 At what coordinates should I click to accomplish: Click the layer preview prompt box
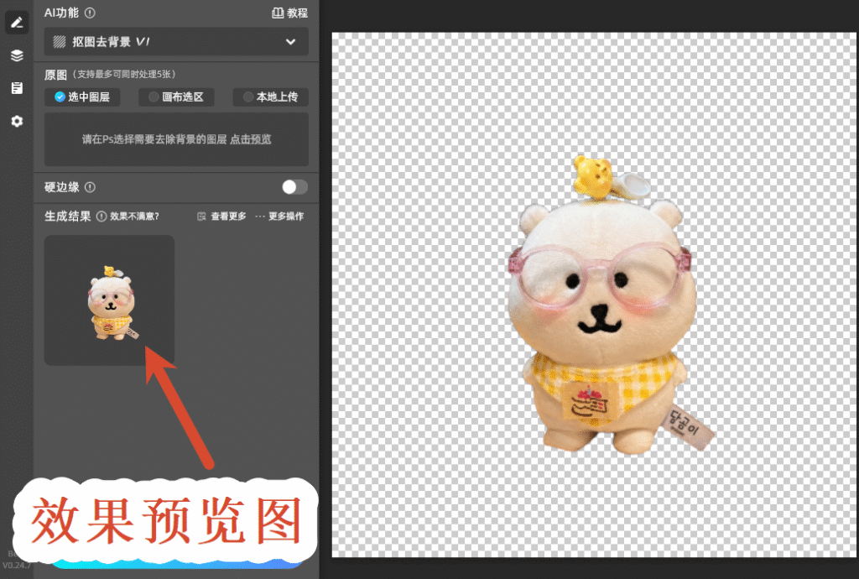176,139
